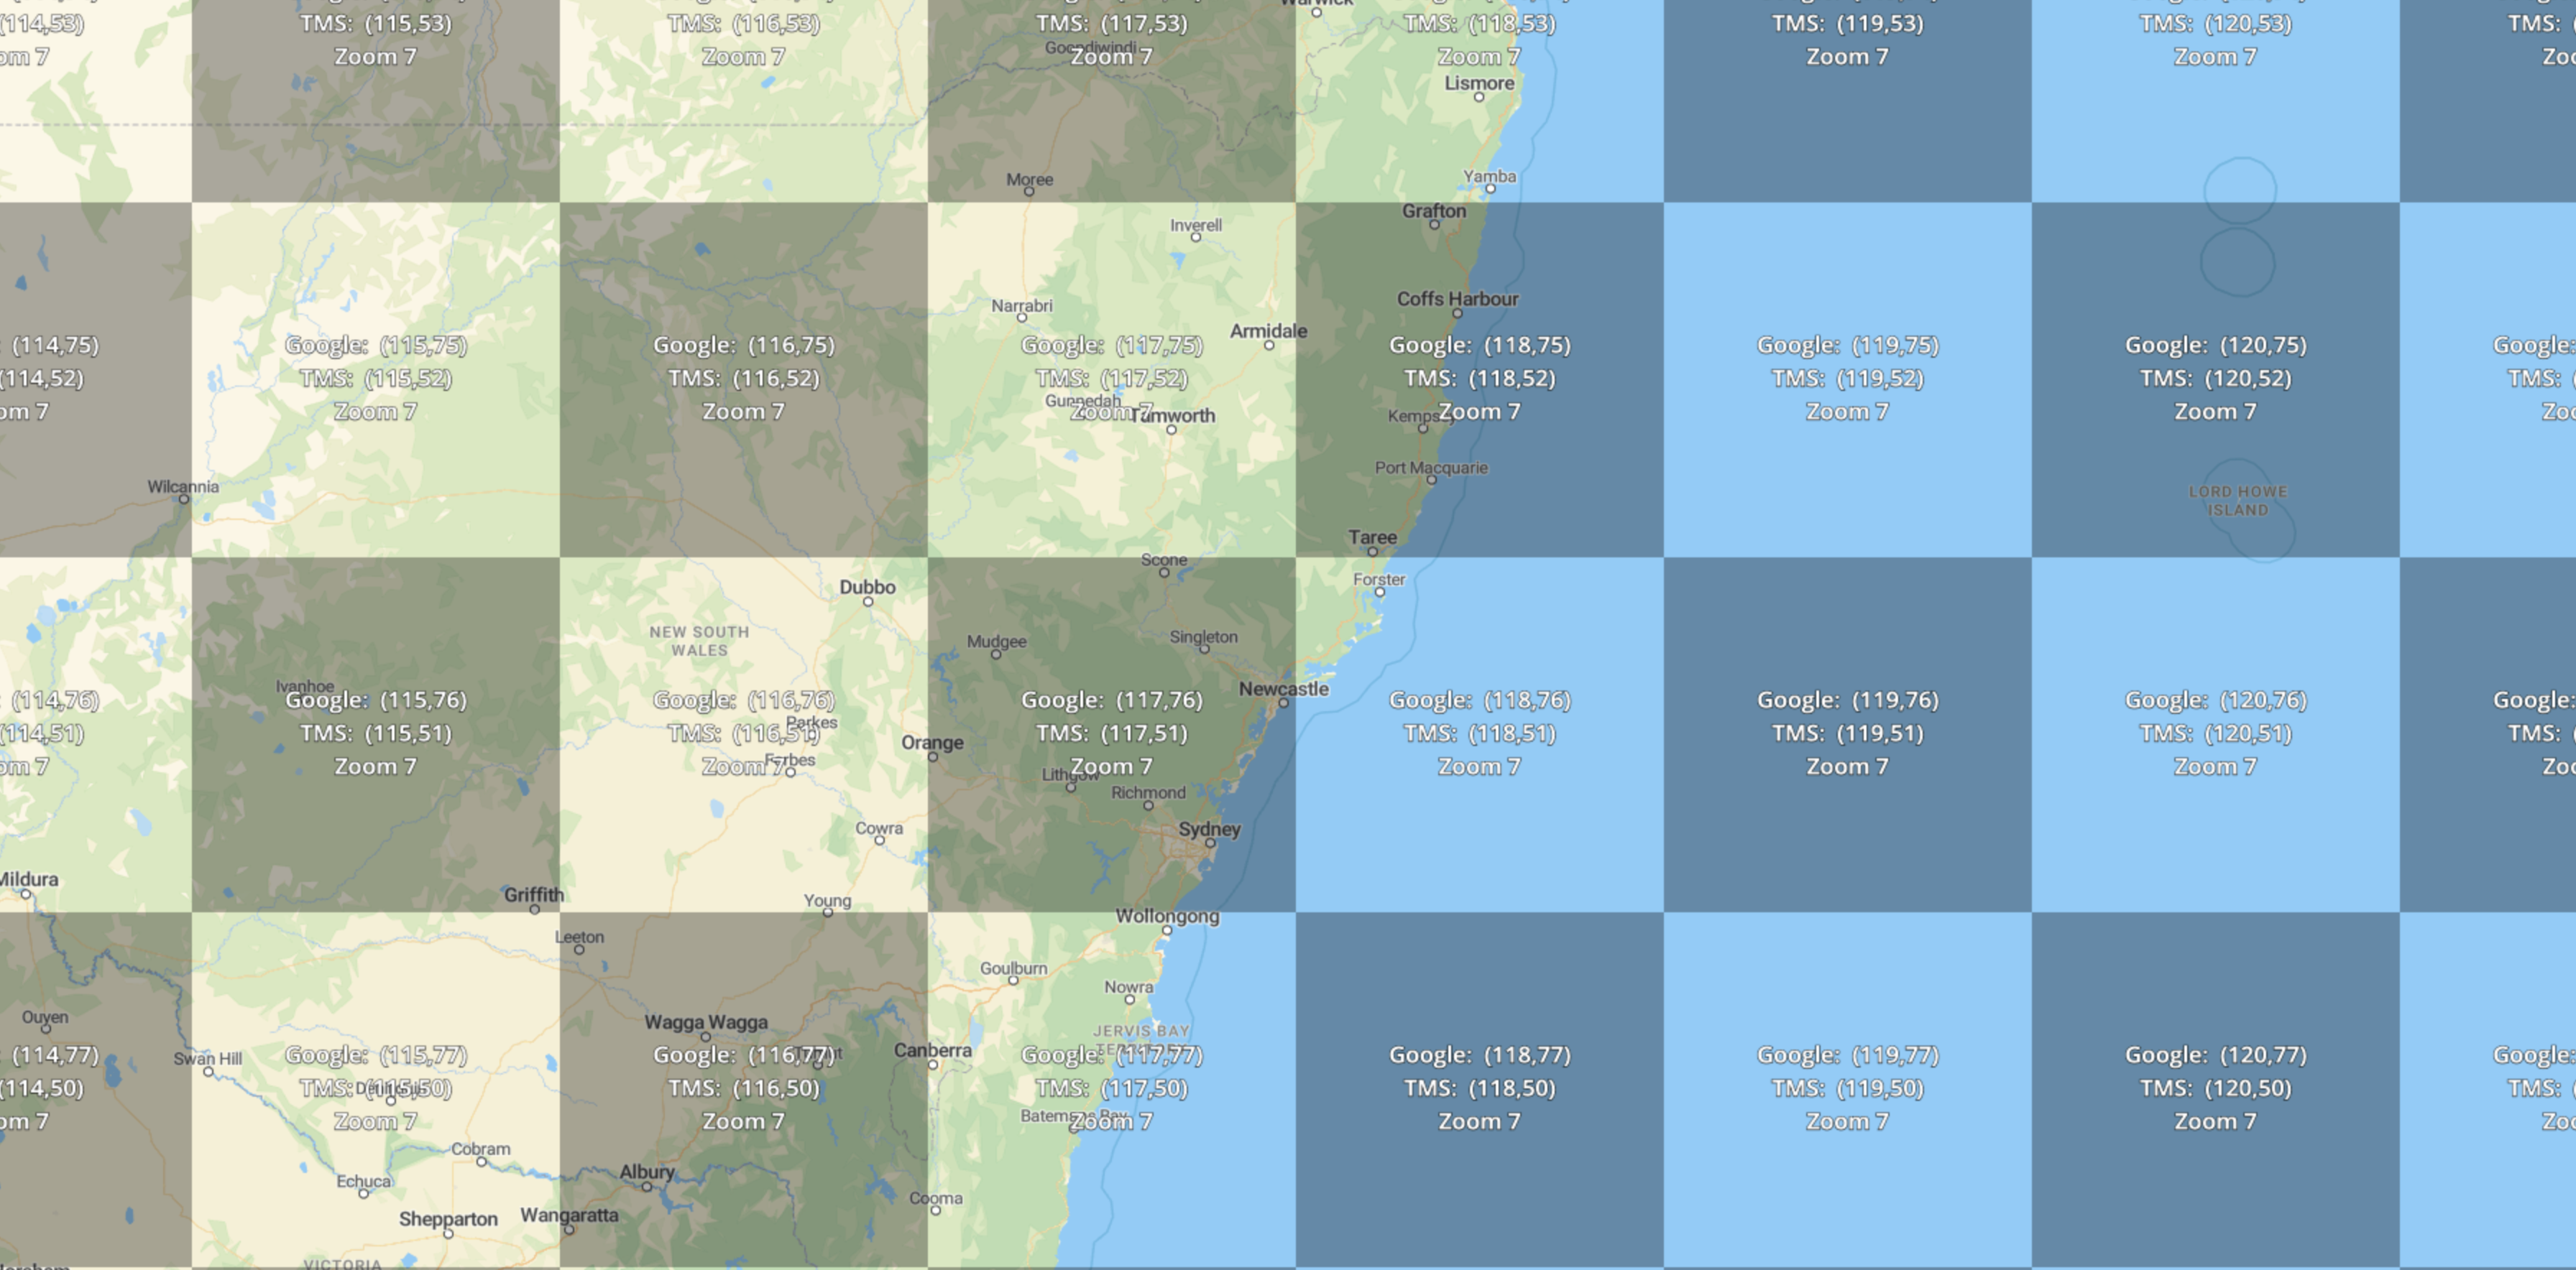The width and height of the screenshot is (2576, 1270).
Task: Select the Yamba coastal label
Action: click(x=1490, y=177)
